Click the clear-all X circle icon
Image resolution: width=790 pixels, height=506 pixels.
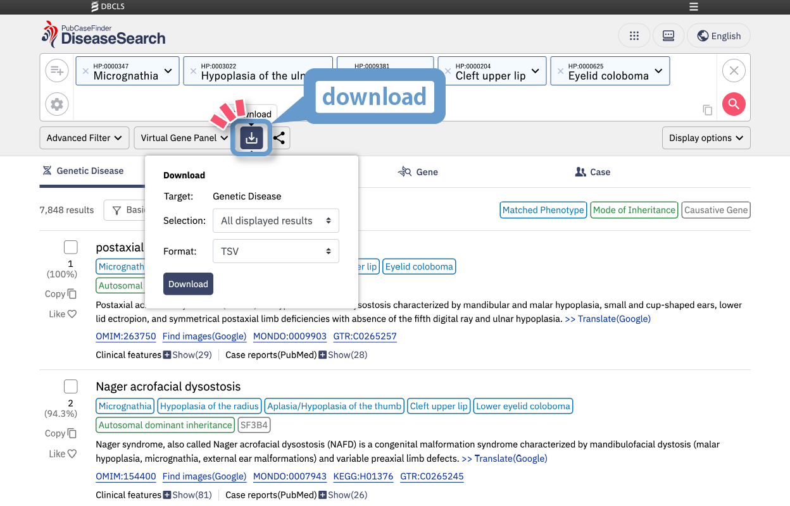(x=734, y=70)
